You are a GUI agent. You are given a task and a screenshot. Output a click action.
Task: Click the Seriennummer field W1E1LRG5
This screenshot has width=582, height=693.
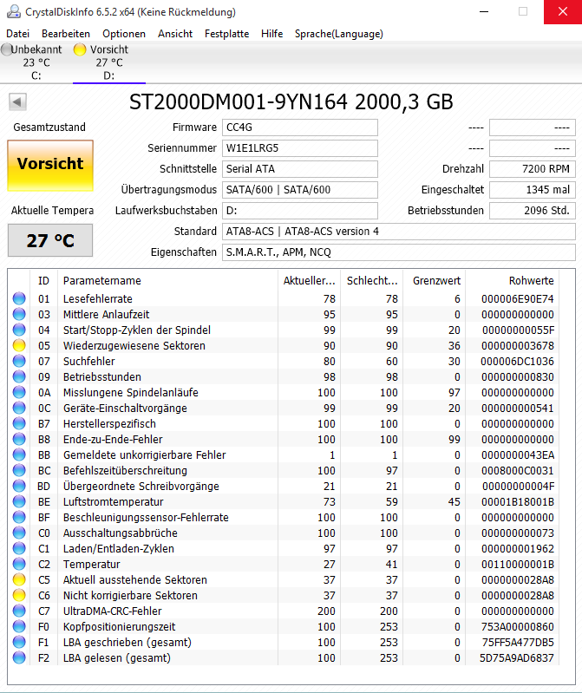[x=300, y=148]
